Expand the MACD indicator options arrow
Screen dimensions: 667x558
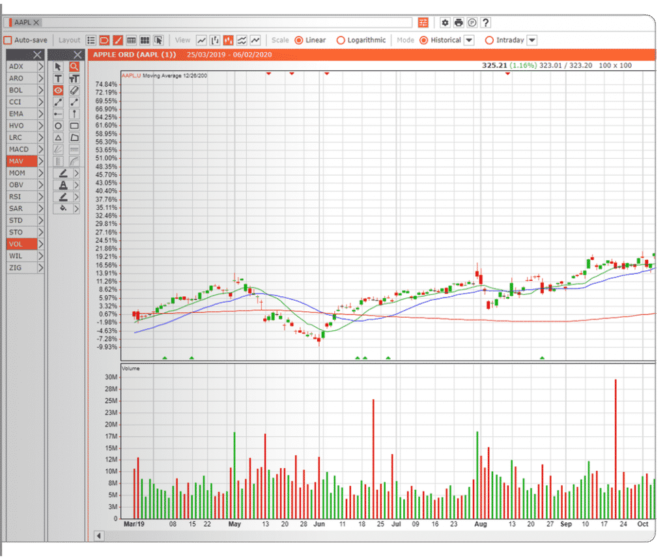pyautogui.click(x=41, y=150)
